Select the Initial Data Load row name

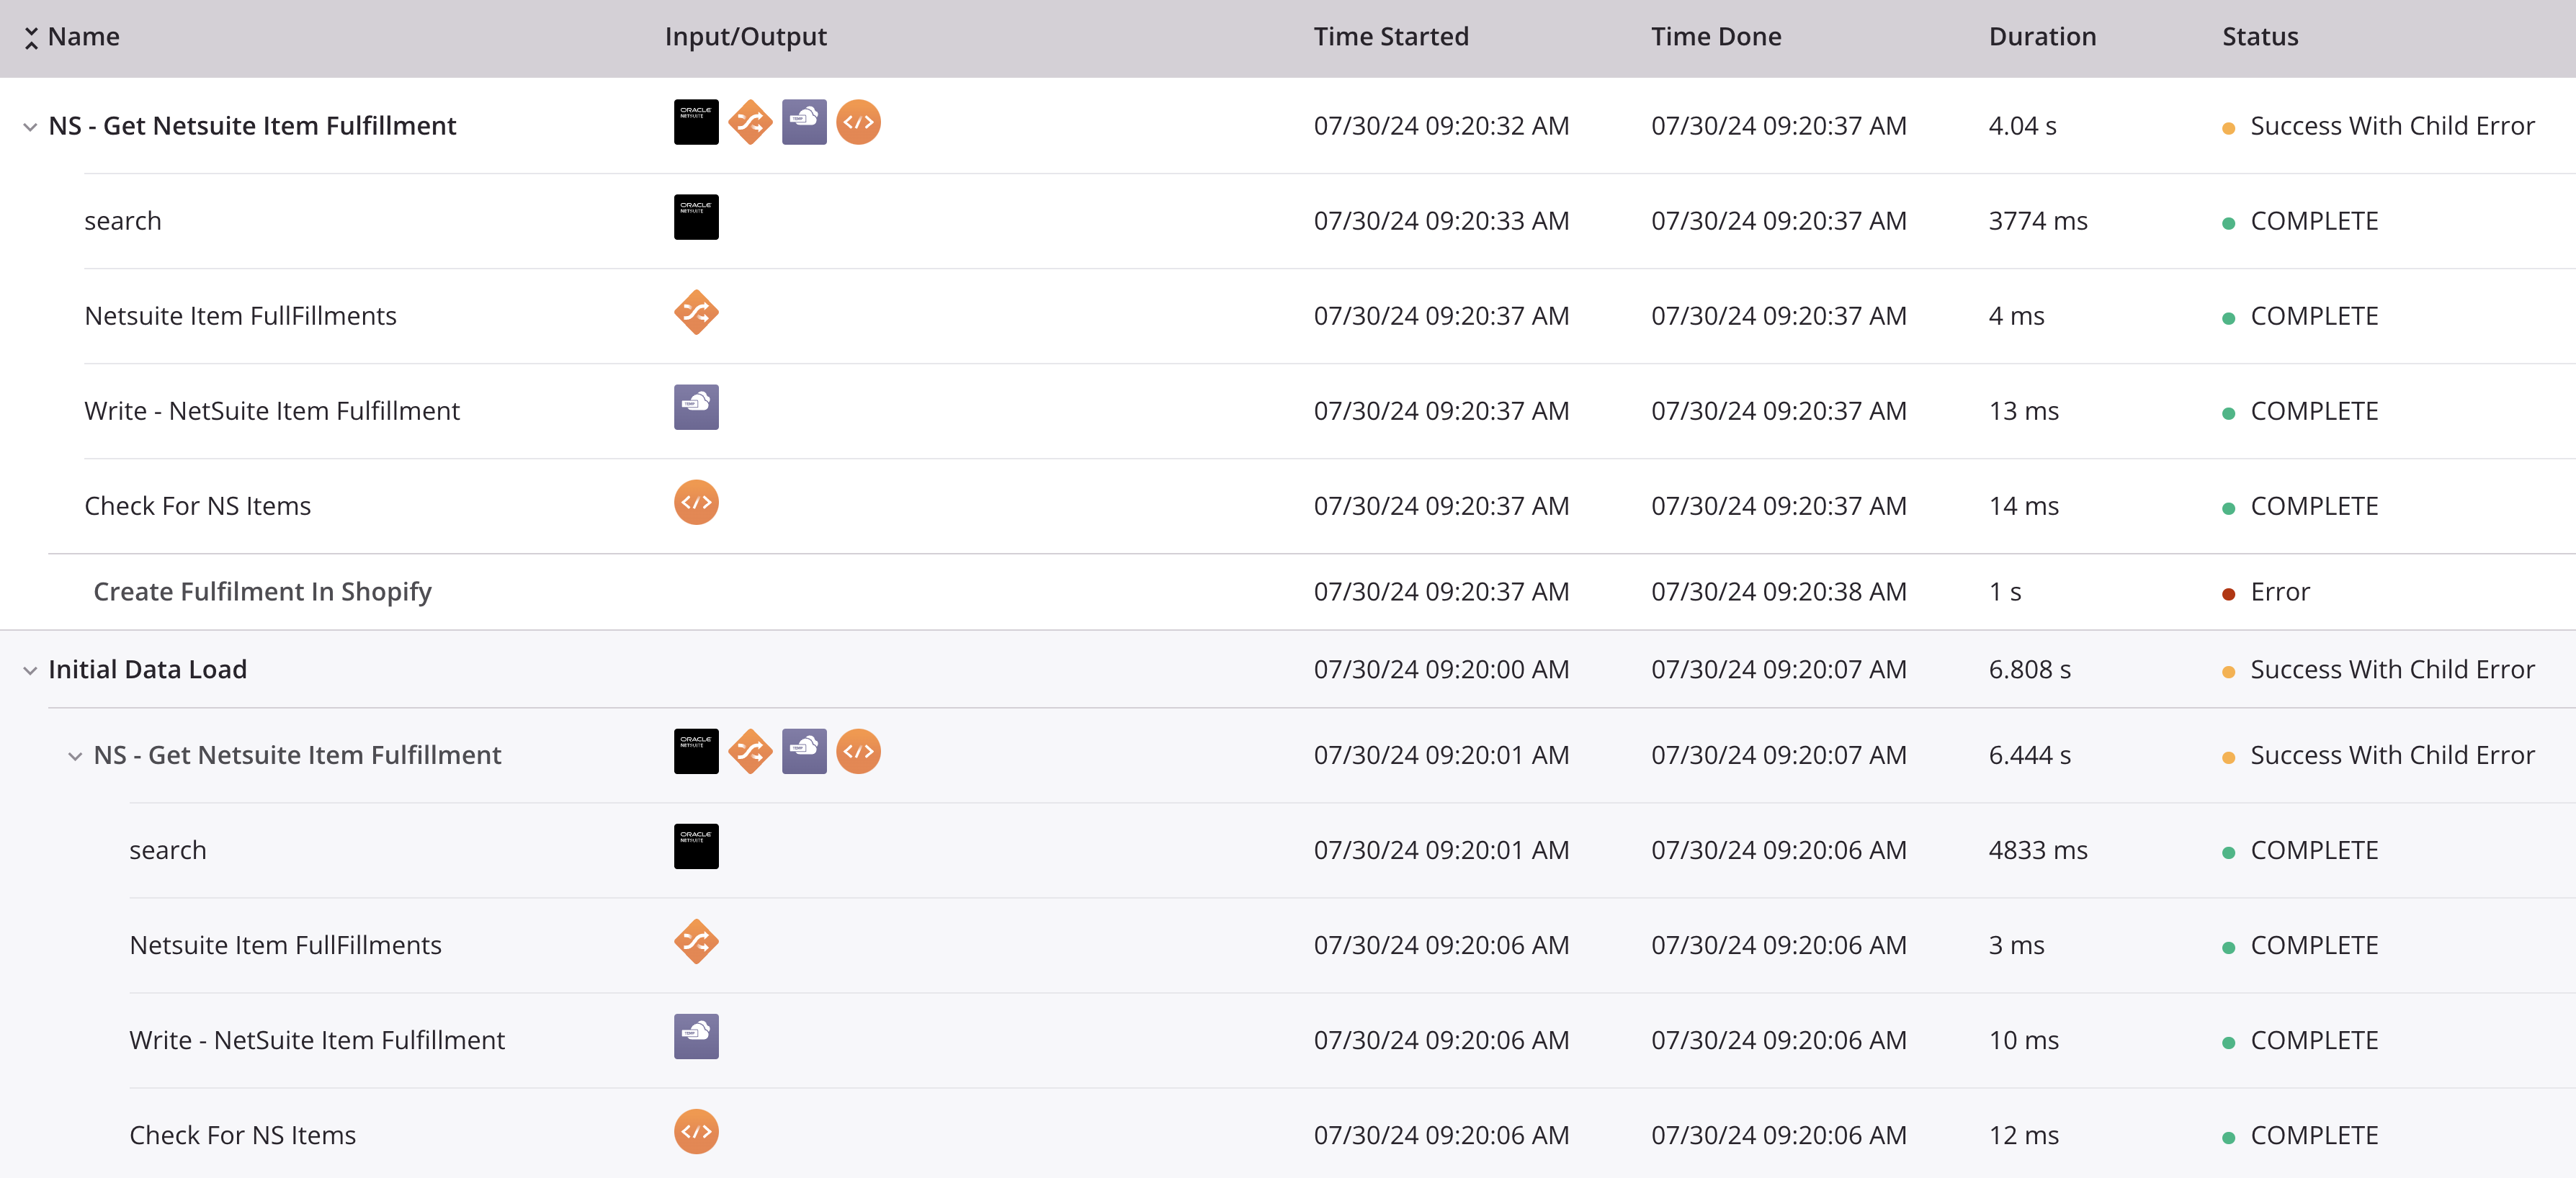(148, 670)
